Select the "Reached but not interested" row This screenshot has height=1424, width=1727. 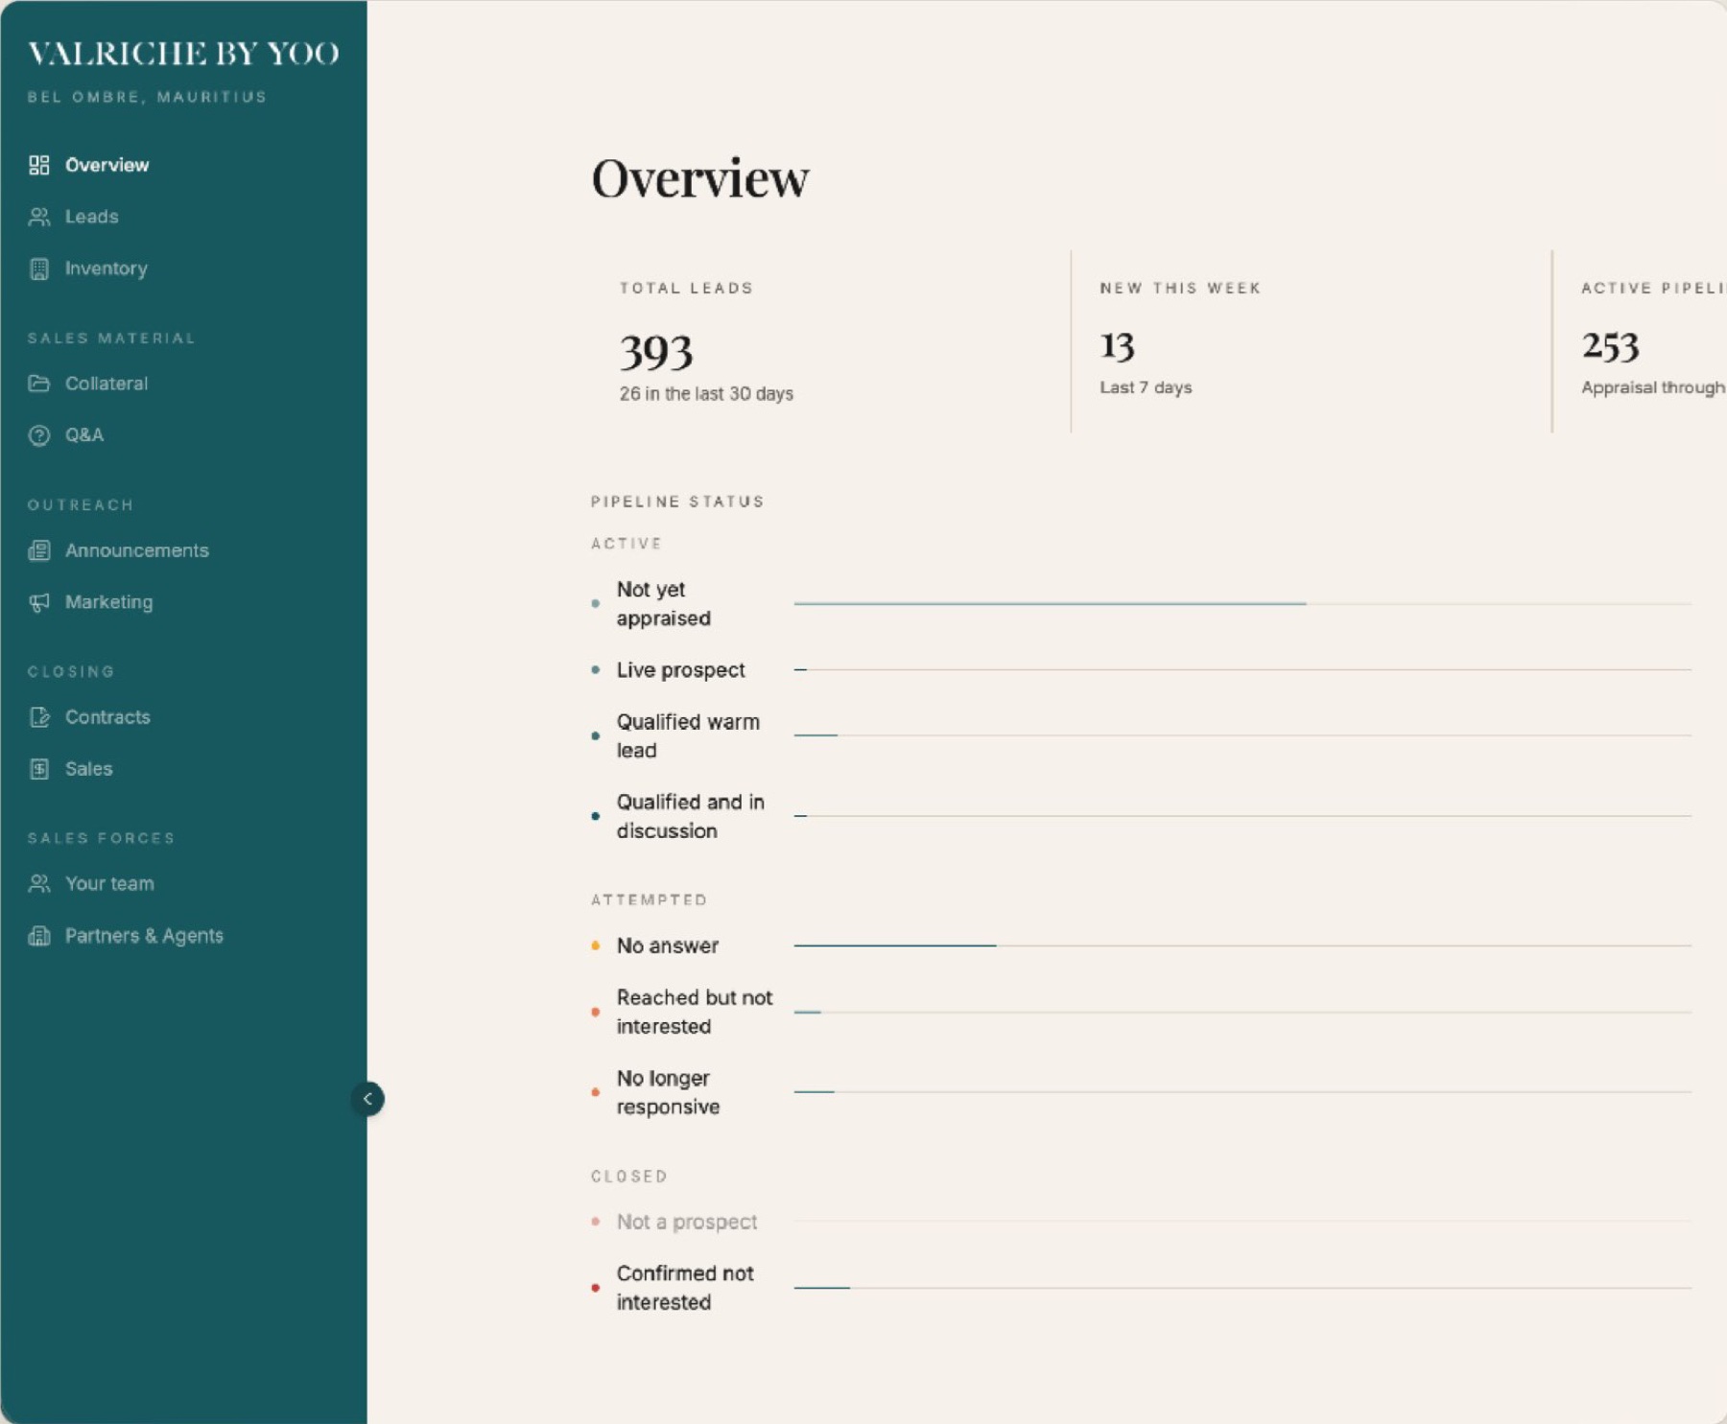click(x=1141, y=1012)
